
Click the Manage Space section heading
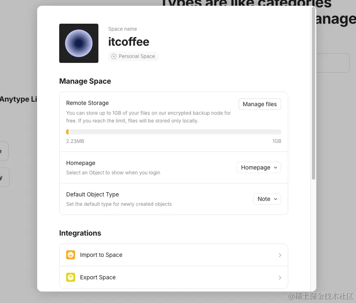click(85, 81)
